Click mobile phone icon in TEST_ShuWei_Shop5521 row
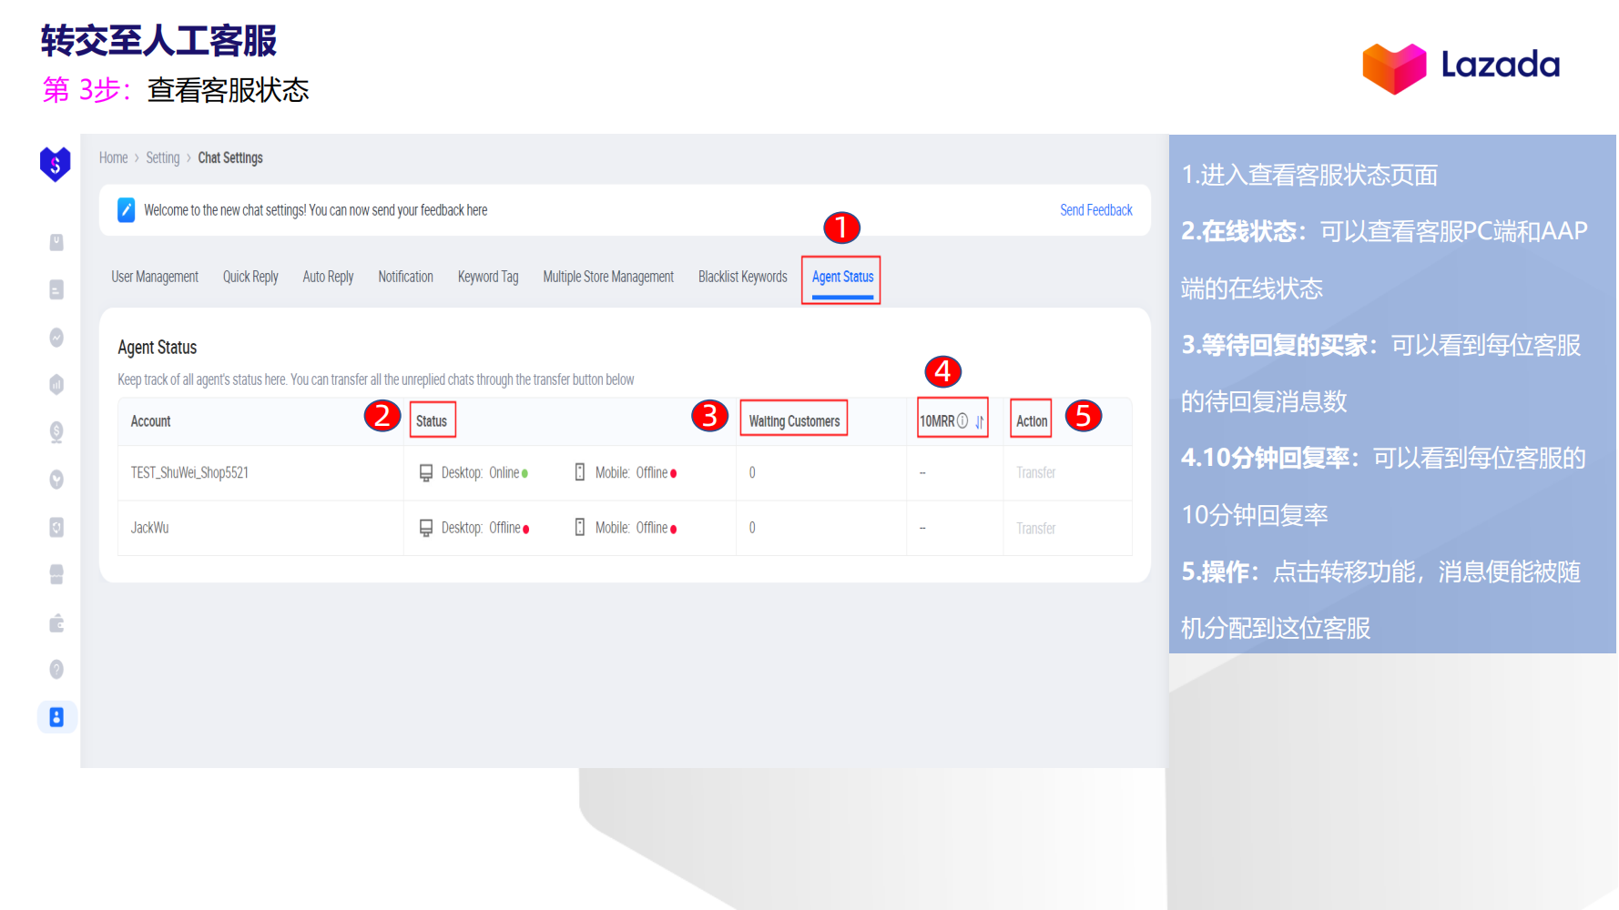1619x910 pixels. click(580, 472)
